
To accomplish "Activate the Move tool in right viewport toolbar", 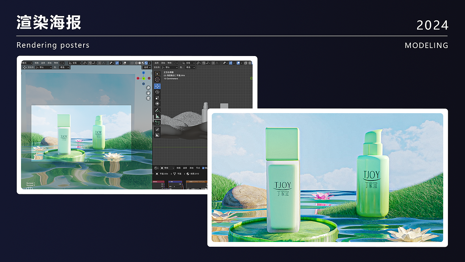I will click(x=157, y=86).
